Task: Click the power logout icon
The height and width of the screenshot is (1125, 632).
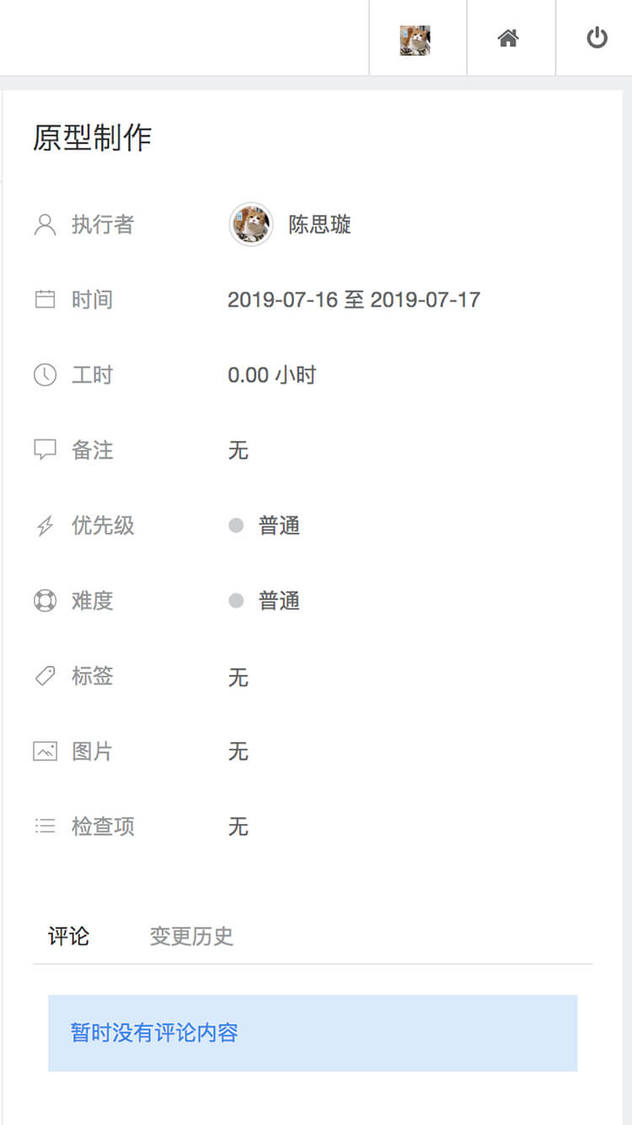Action: (x=597, y=39)
